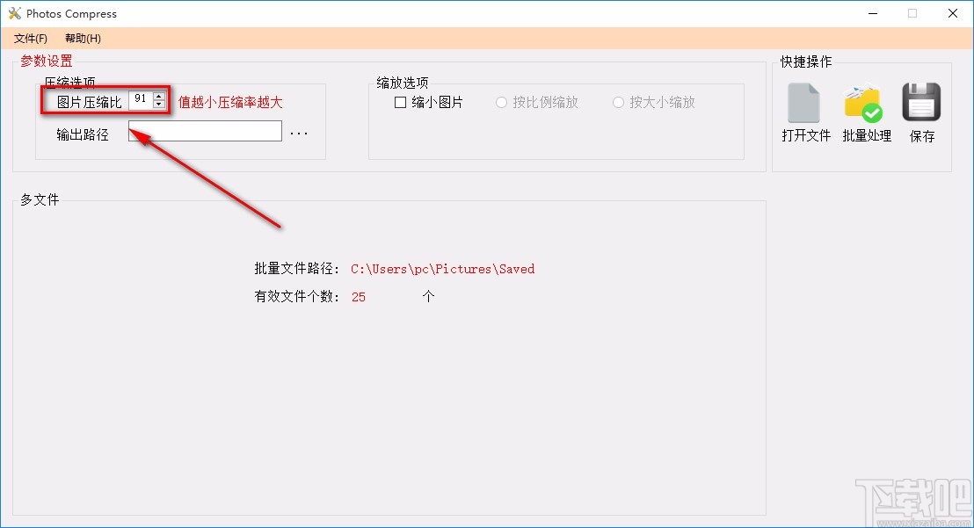Click the 多文件 multi-file panel label
The width and height of the screenshot is (974, 528).
point(39,199)
